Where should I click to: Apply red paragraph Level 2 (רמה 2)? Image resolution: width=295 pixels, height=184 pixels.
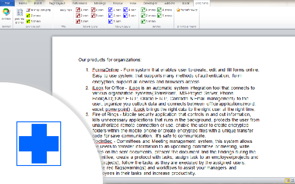[82, 16]
